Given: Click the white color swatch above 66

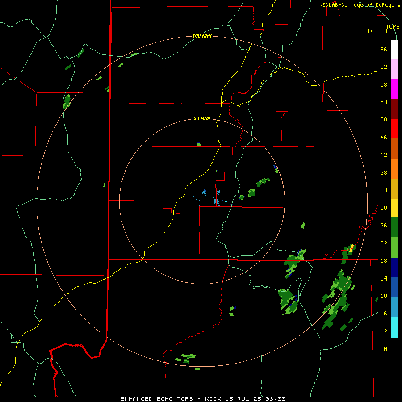Looking at the screenshot, I should pyautogui.click(x=394, y=49).
